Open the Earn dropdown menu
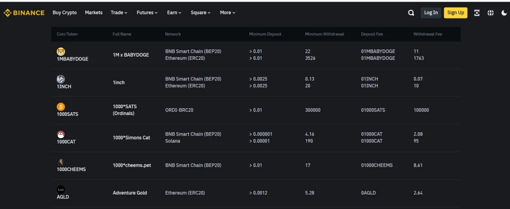Image resolution: width=510 pixels, height=209 pixels. (x=174, y=12)
